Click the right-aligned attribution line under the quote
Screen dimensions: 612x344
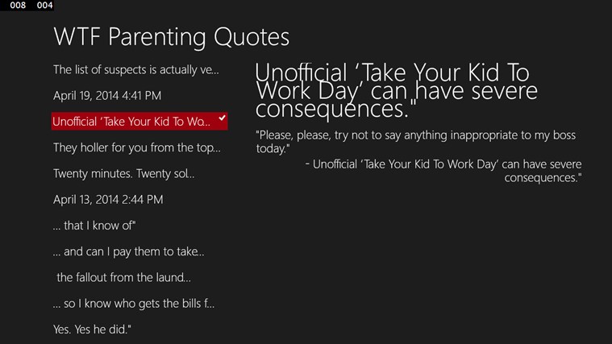[443, 170]
